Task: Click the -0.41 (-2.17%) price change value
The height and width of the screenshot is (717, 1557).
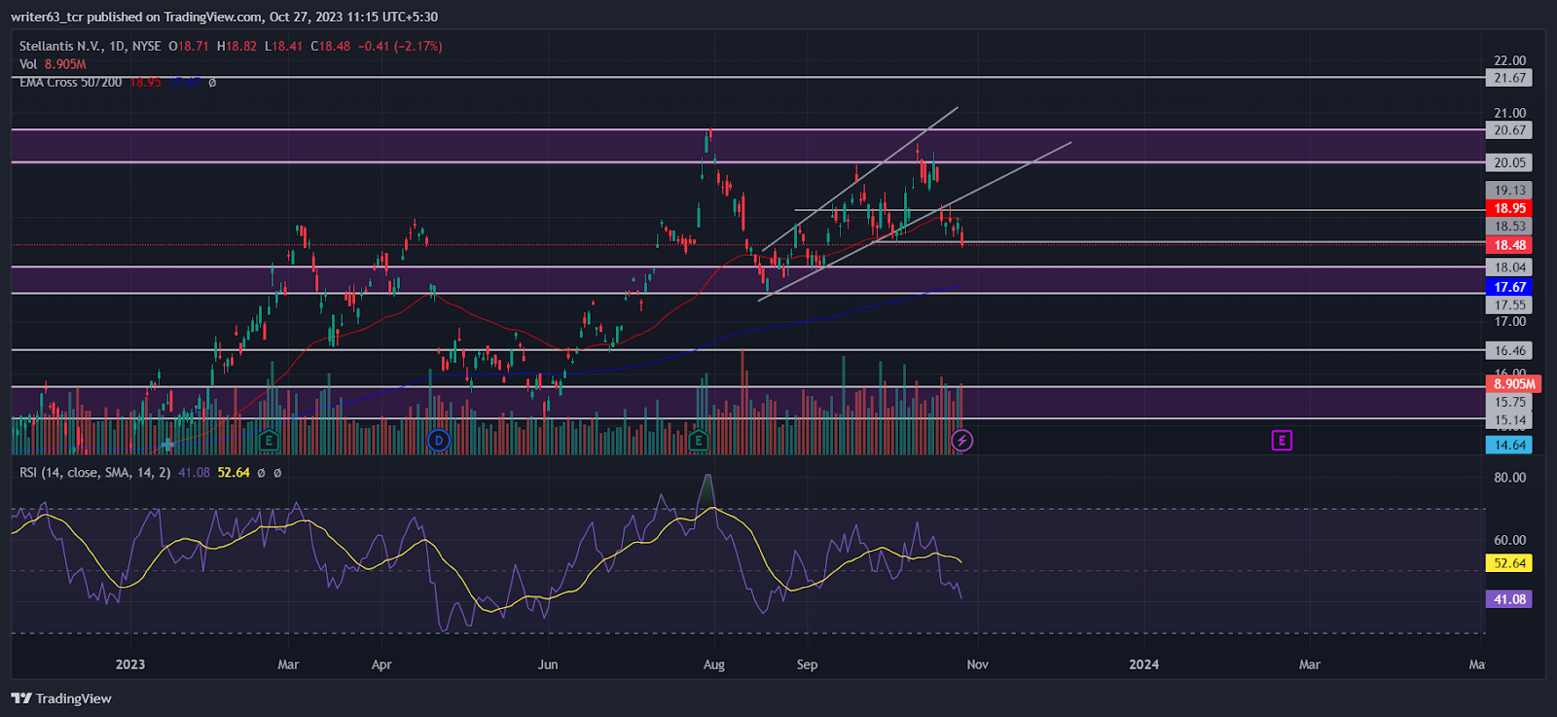Action: pyautogui.click(x=400, y=46)
